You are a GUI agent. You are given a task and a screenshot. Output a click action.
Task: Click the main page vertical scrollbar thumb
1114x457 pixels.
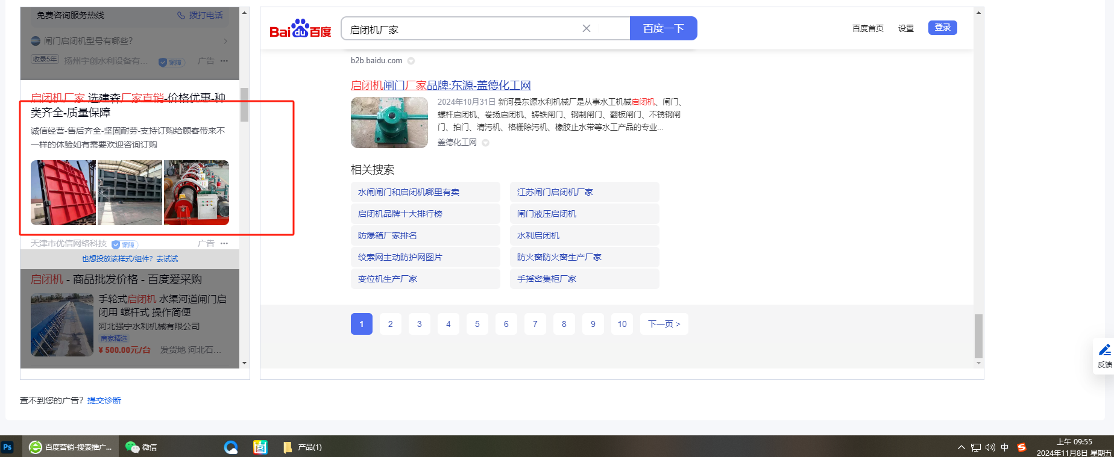click(978, 335)
